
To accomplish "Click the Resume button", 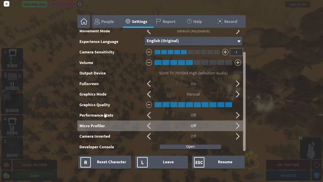I will 219,162.
